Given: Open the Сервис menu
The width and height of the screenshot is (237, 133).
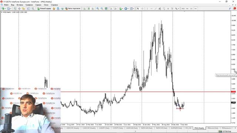Looking at the screenshot, I should 38,5.
